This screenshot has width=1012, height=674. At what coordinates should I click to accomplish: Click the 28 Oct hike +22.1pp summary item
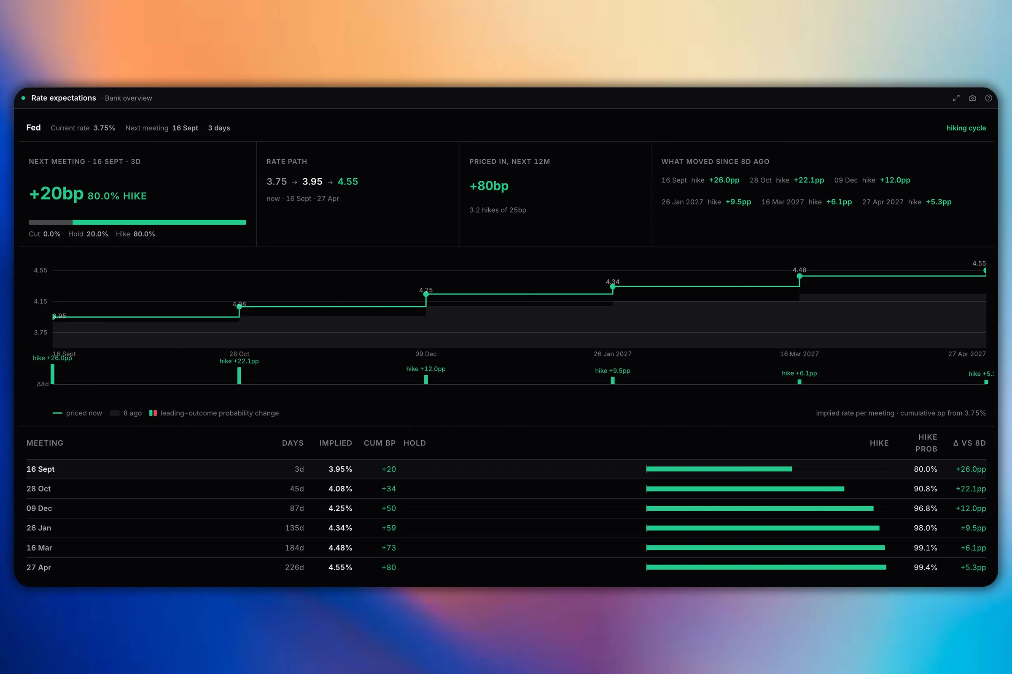(786, 180)
